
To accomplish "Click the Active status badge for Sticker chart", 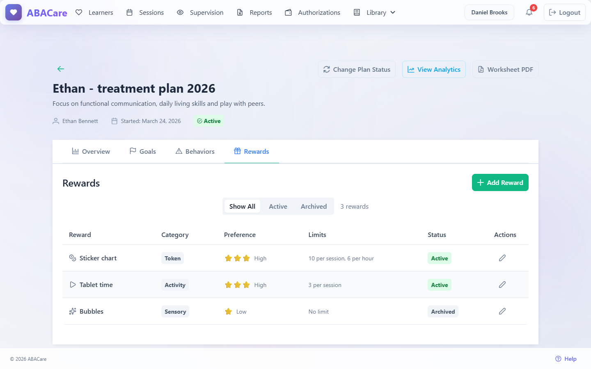I will [x=439, y=258].
